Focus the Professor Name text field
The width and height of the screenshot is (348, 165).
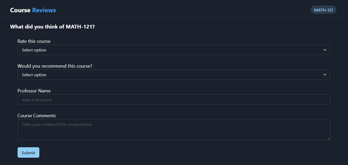[x=174, y=99]
